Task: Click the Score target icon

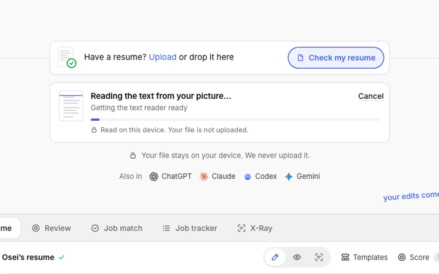Action: tap(402, 257)
